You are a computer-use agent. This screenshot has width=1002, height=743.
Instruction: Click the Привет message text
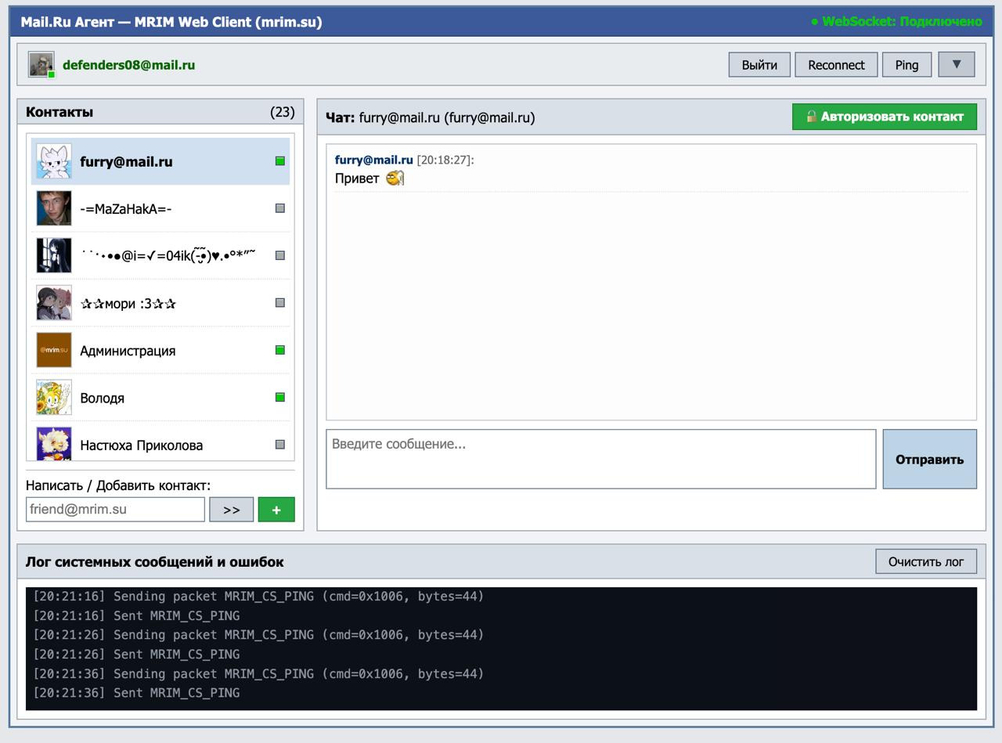(357, 179)
